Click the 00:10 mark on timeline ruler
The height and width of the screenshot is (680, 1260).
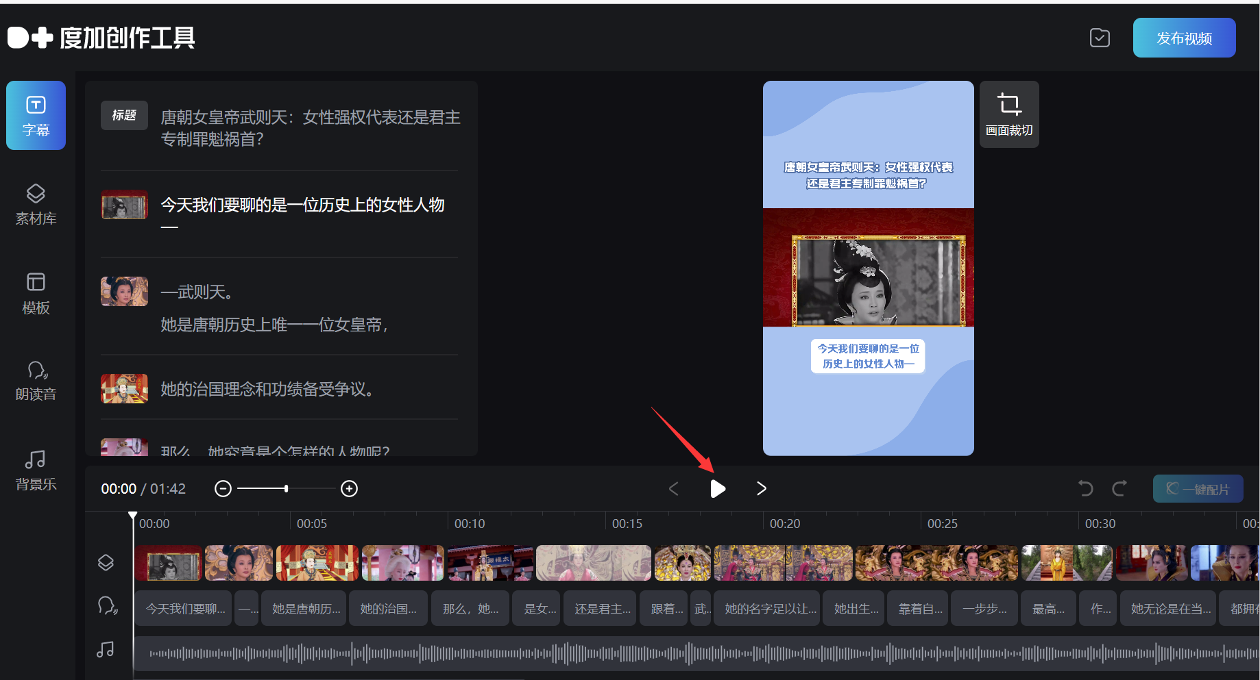[x=470, y=524]
